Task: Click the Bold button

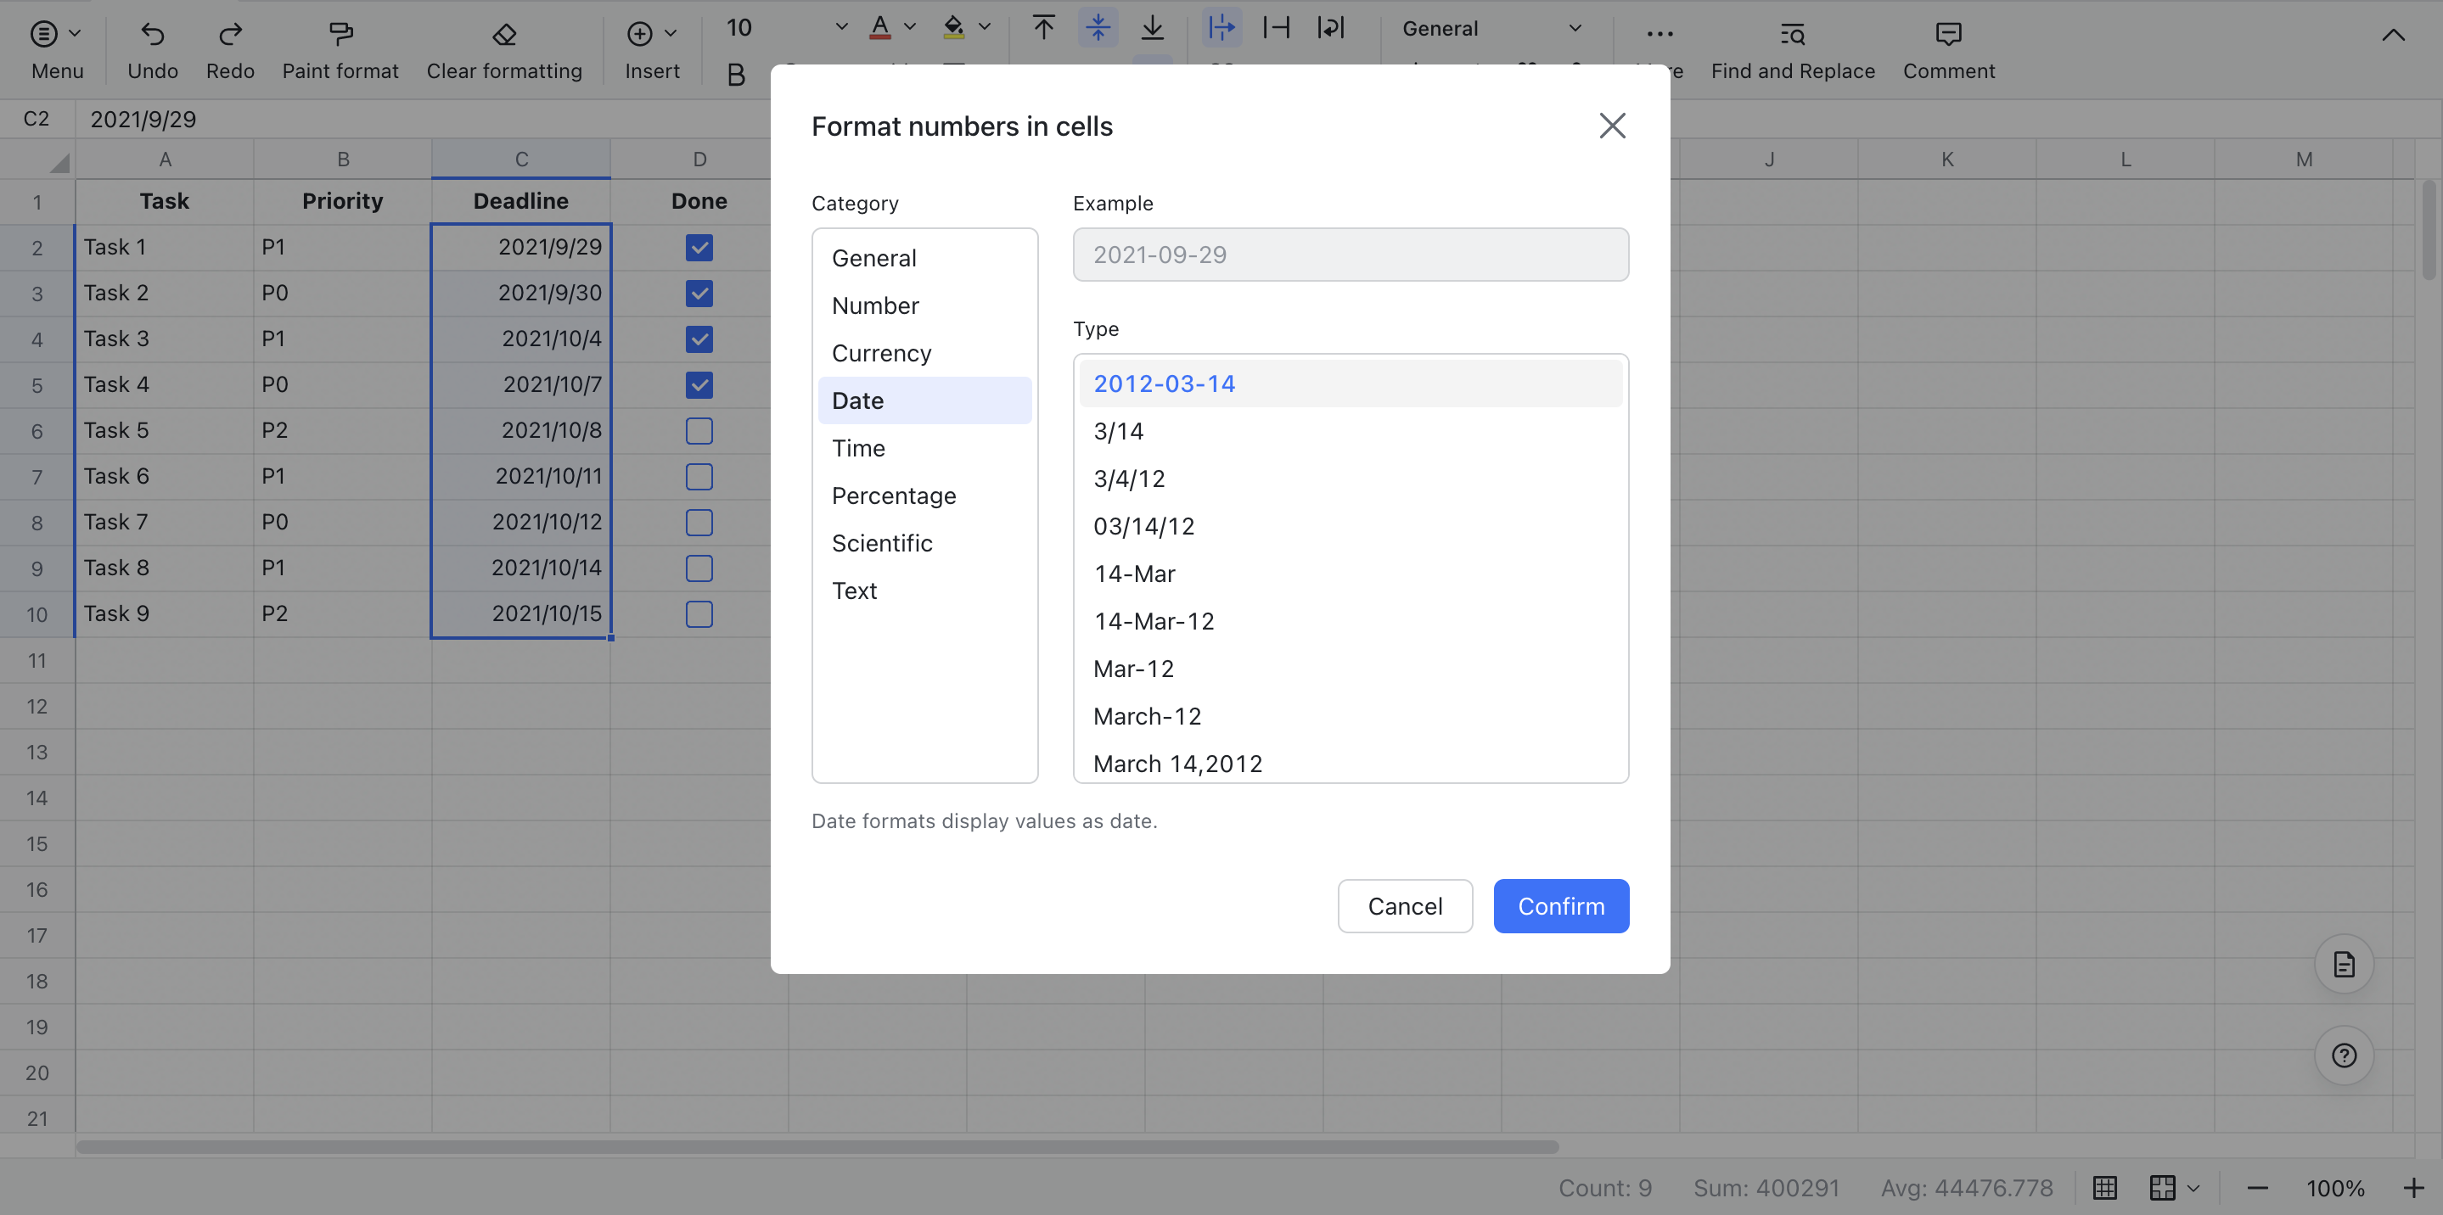Action: (x=736, y=74)
